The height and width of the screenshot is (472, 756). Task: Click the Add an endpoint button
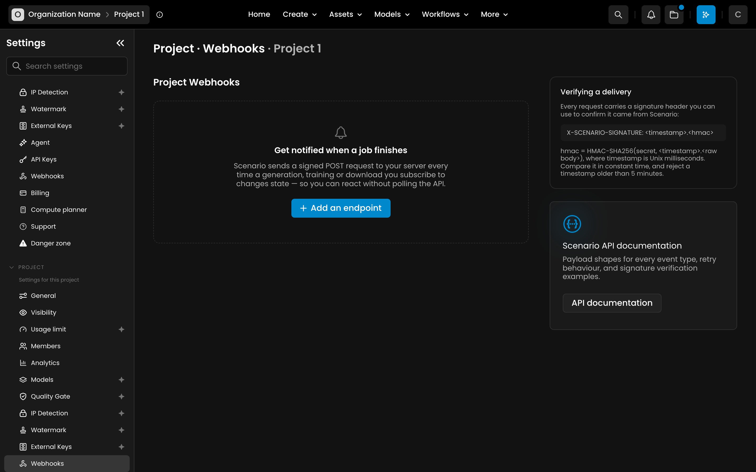point(341,208)
